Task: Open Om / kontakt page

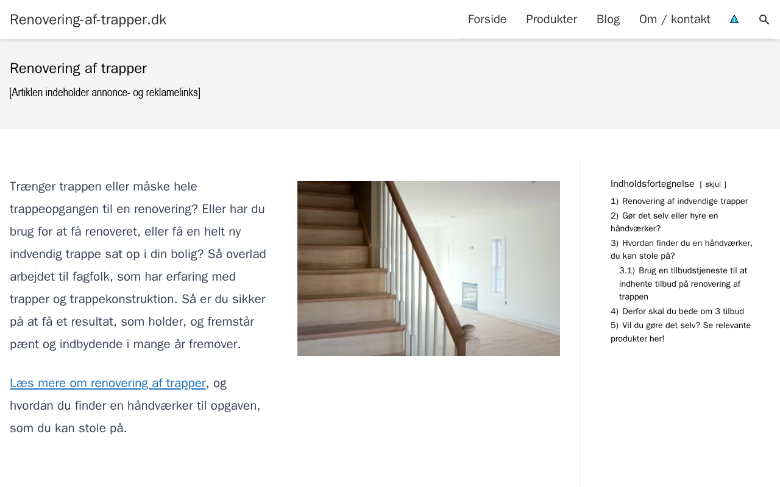Action: (675, 19)
